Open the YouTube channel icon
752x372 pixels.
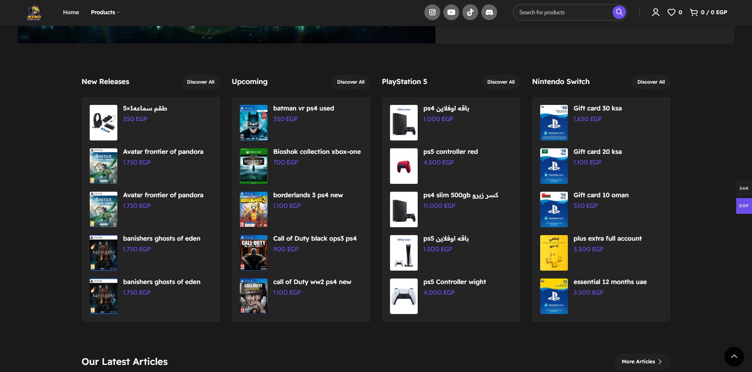451,12
